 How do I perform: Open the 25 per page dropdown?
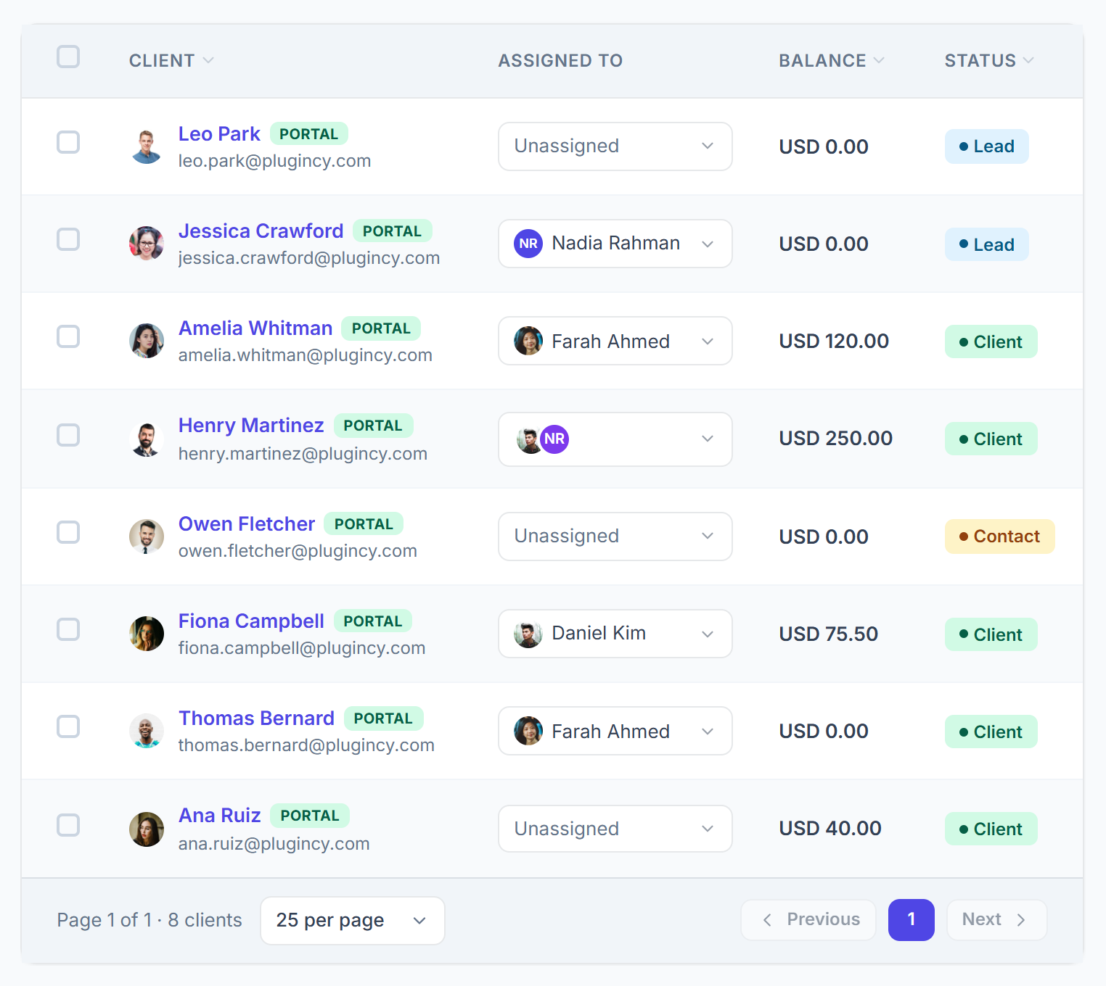[353, 921]
